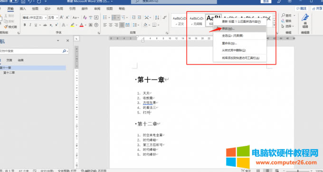Viewport: 323px width, 172px height.
Task: Toggle the AutoSave switch
Action: pos(13,1)
